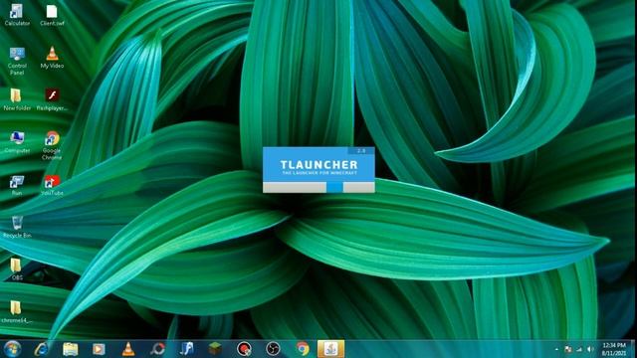The width and height of the screenshot is (637, 358).
Task: Click the Show desktop strip by the clock
Action: click(x=634, y=349)
